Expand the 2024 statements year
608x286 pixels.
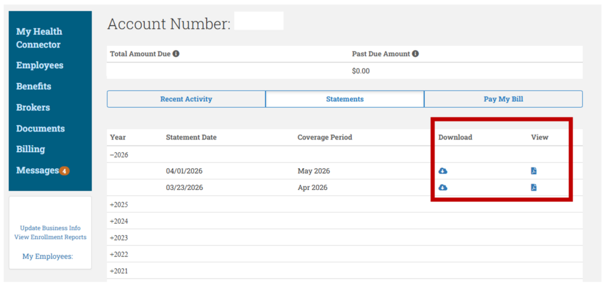click(119, 221)
